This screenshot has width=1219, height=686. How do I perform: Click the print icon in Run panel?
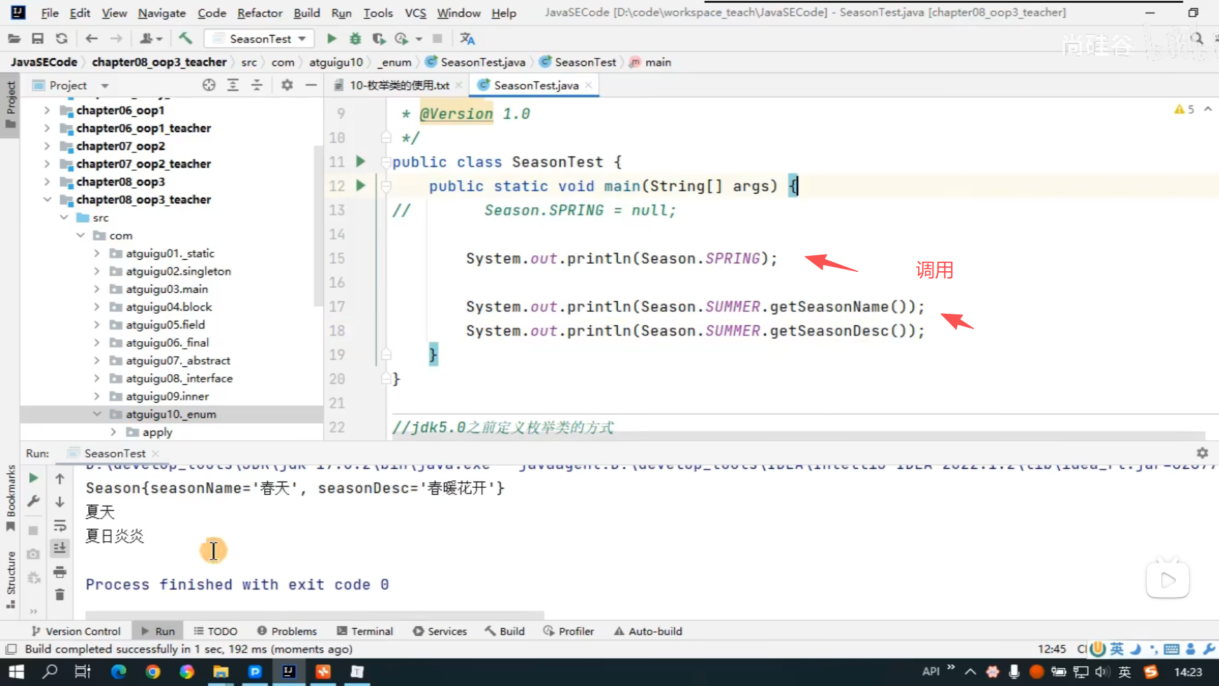[60, 572]
